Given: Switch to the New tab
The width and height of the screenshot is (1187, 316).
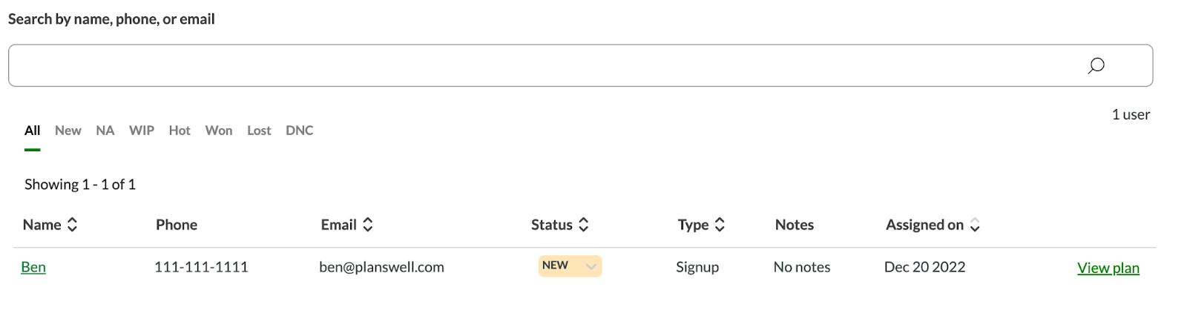Looking at the screenshot, I should 68,131.
